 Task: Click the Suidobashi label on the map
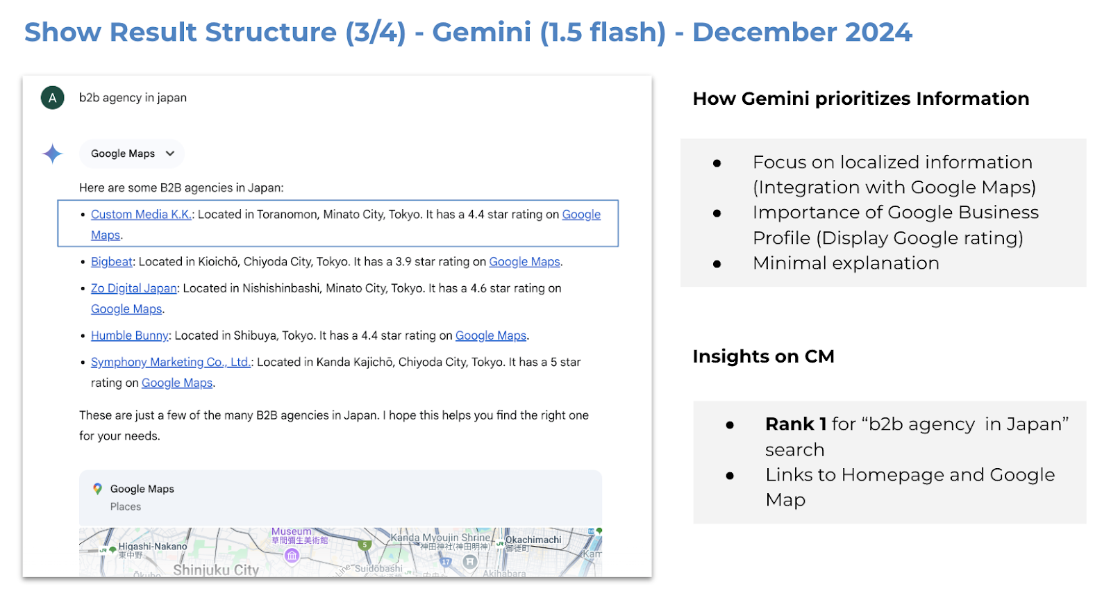[378, 569]
